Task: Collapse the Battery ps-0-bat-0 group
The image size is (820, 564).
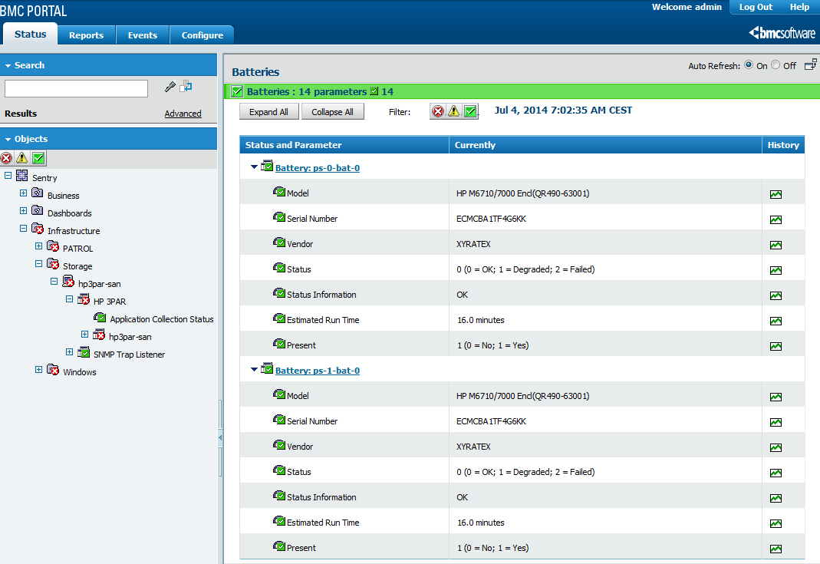Action: (x=254, y=167)
